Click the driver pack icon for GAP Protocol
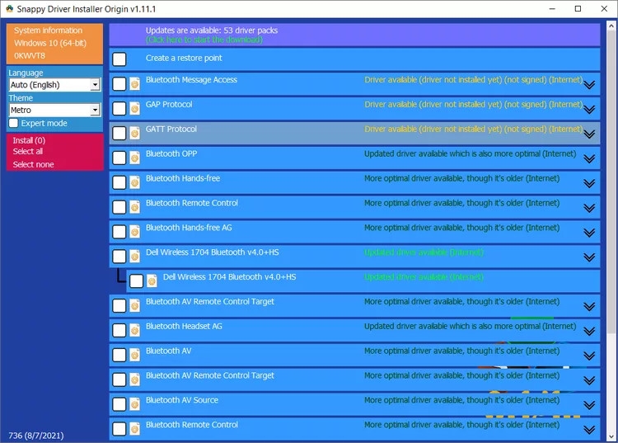This screenshot has width=618, height=443. (135, 109)
